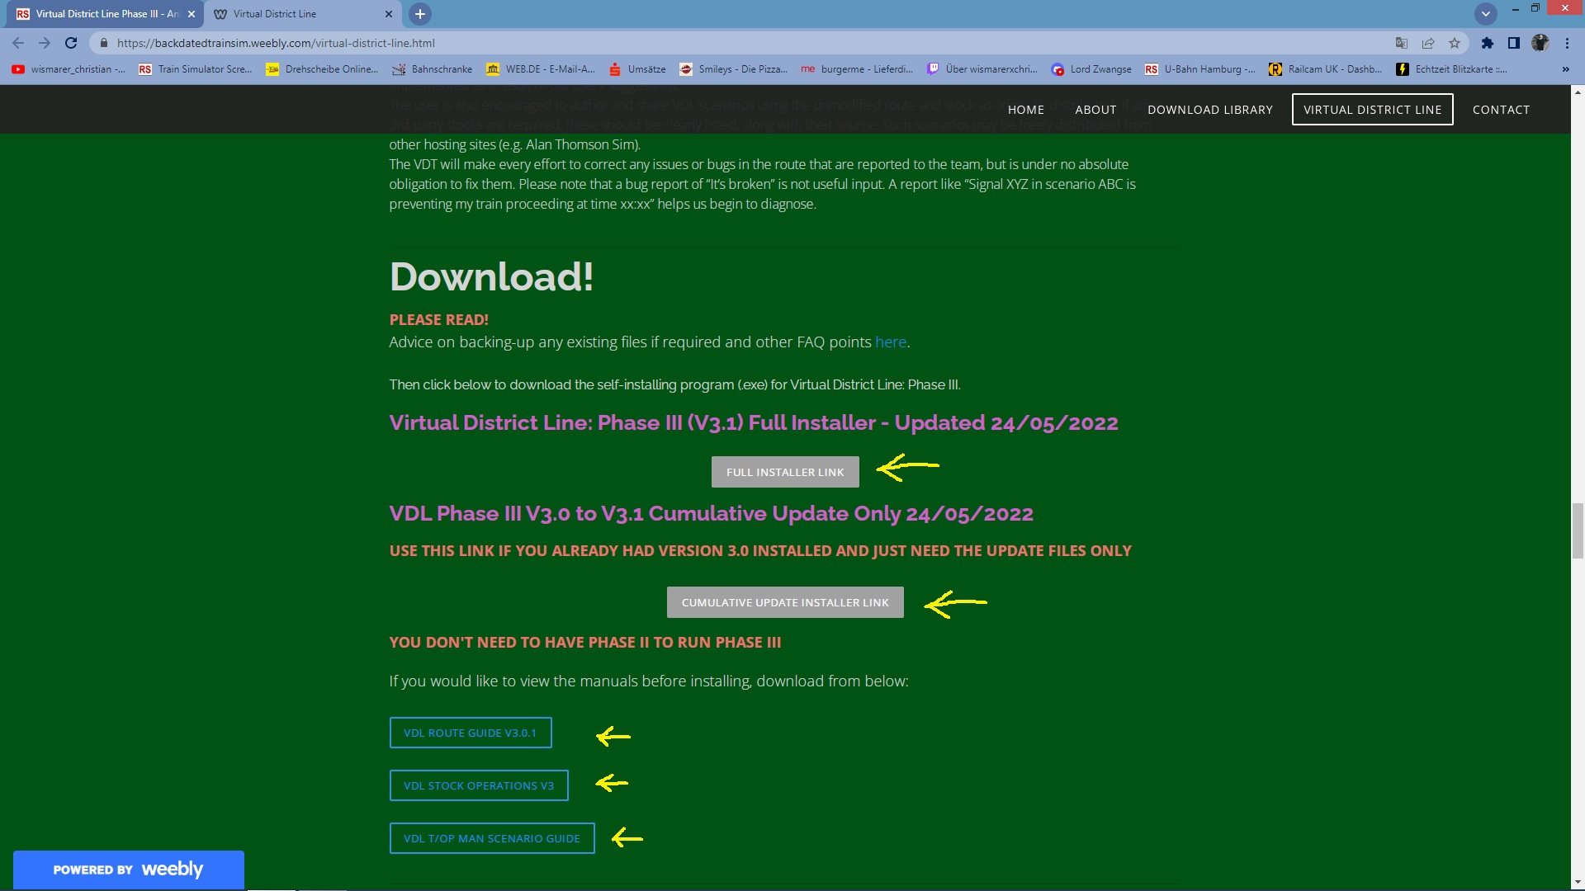Click Cumulative Update Installer Link button
1585x891 pixels.
coord(784,602)
